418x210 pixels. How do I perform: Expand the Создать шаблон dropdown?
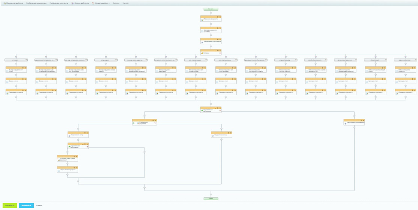coord(101,3)
